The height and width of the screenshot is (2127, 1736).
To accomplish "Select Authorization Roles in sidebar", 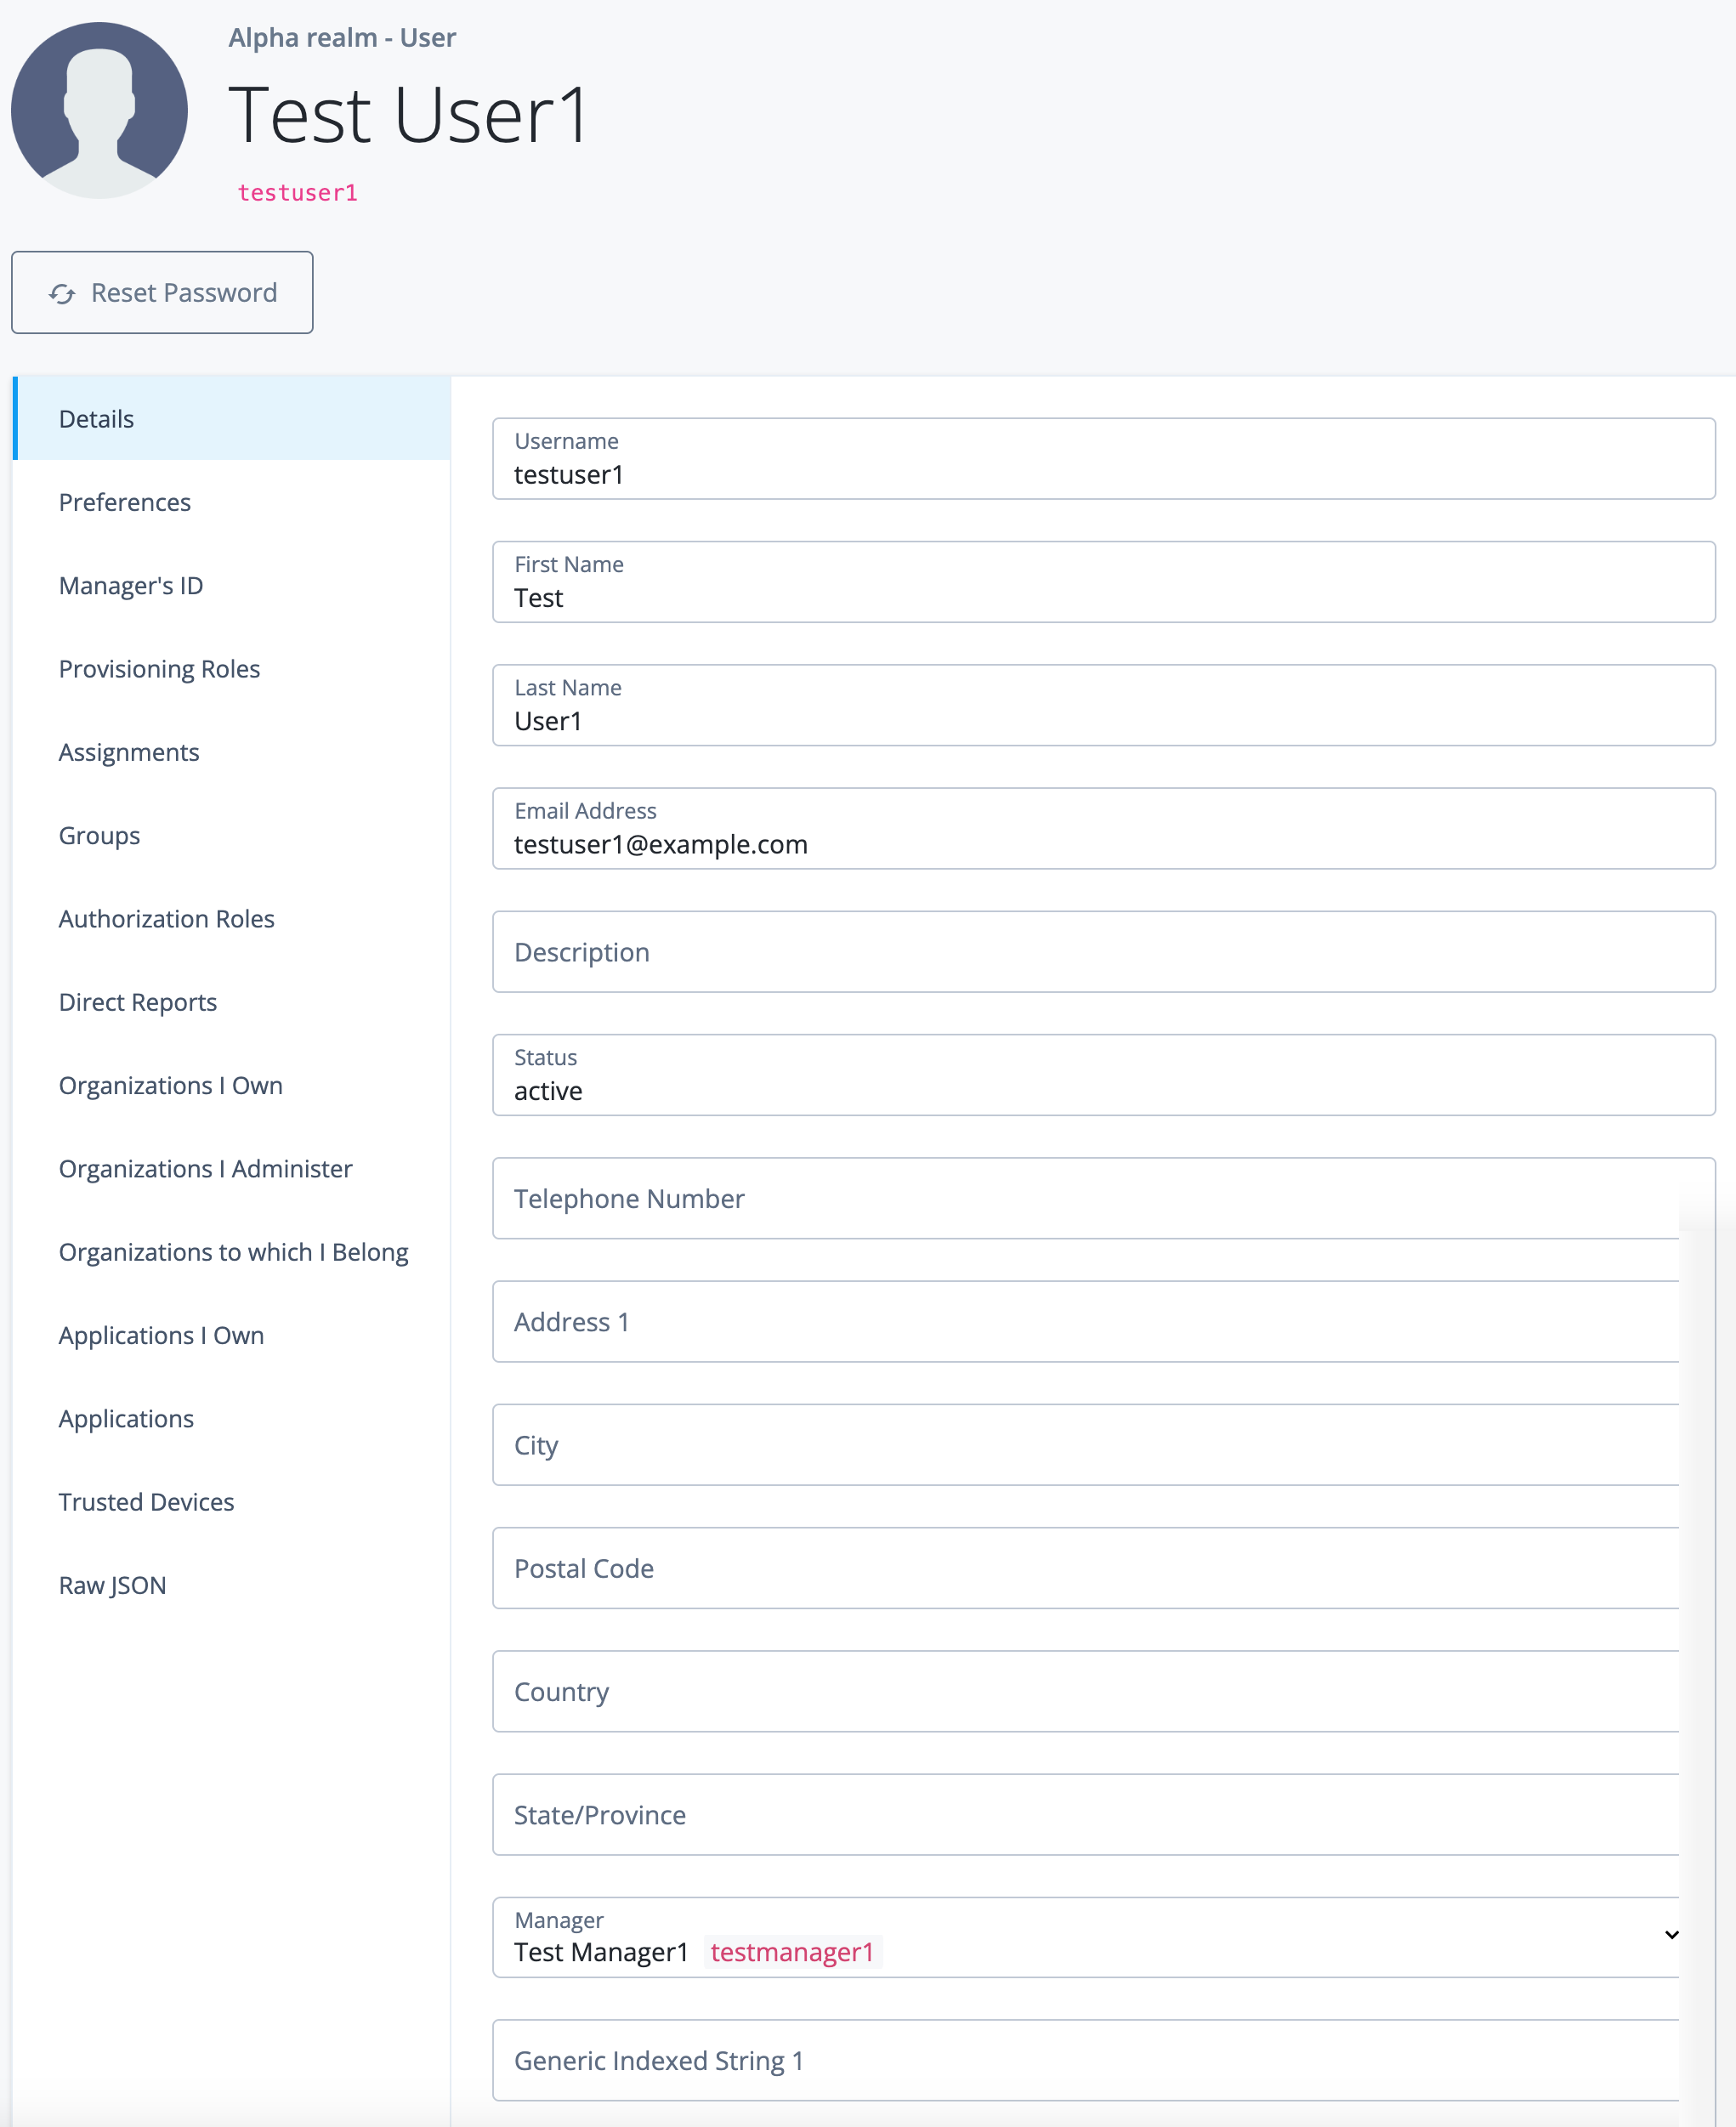I will click(166, 918).
